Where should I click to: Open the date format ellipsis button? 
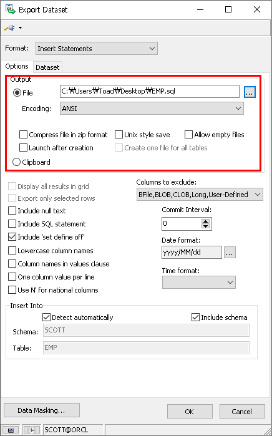click(230, 252)
